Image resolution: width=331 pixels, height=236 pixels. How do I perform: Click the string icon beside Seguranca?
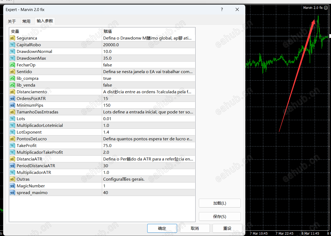pyautogui.click(x=12, y=38)
